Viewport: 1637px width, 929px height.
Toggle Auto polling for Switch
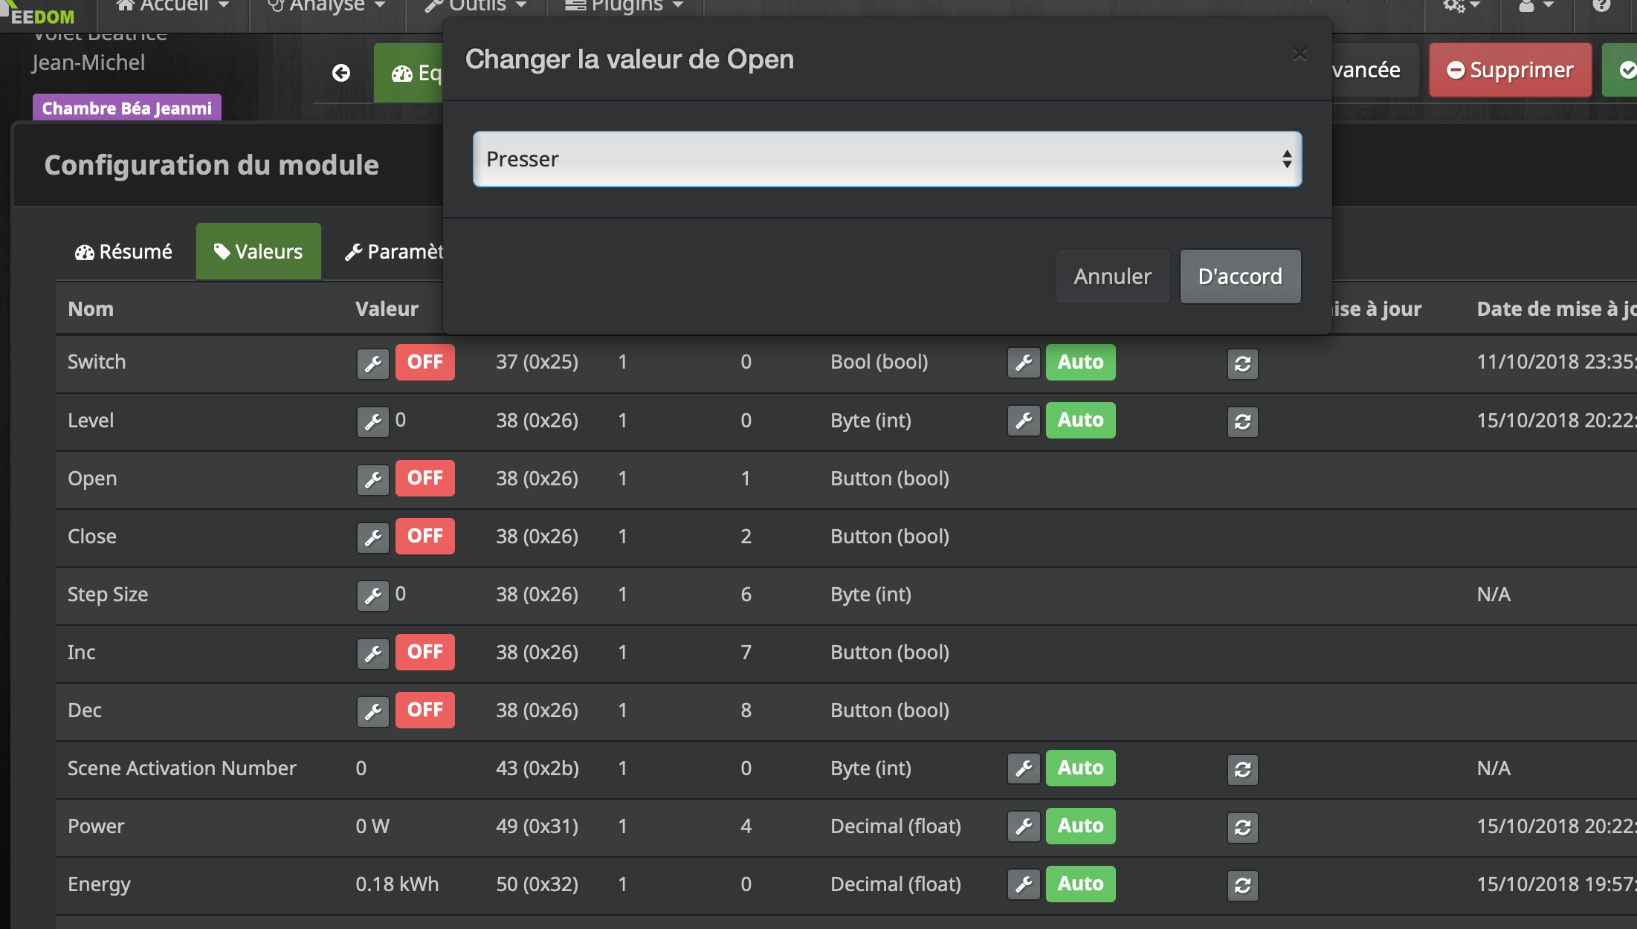pyautogui.click(x=1080, y=362)
